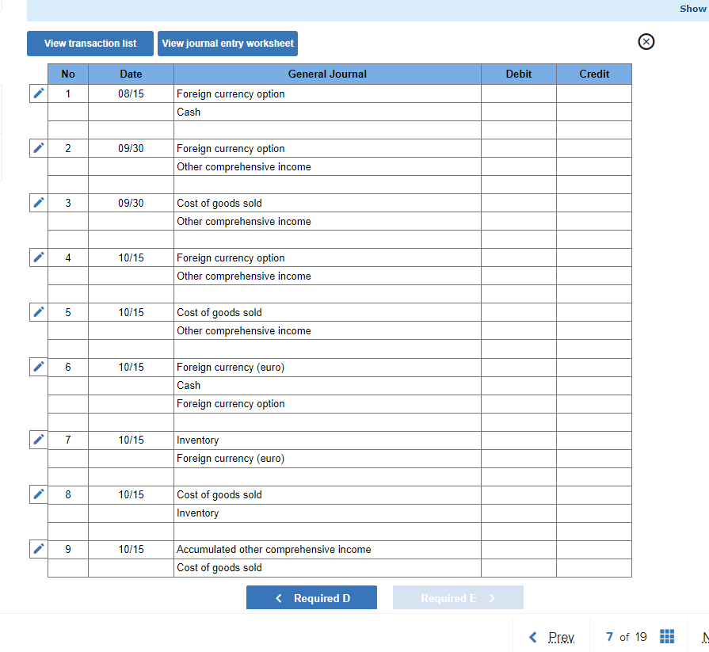Click the Date column header
Viewport: 709px width, 652px height.
(132, 74)
